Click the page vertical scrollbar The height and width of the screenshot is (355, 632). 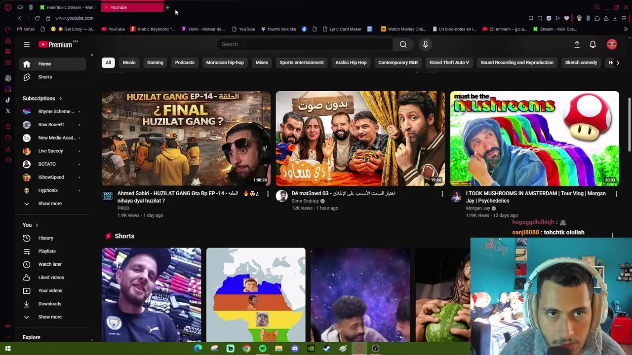click(629, 125)
